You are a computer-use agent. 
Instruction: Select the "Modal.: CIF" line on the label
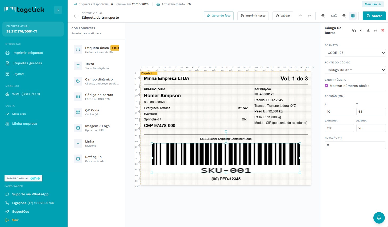tap(281, 123)
